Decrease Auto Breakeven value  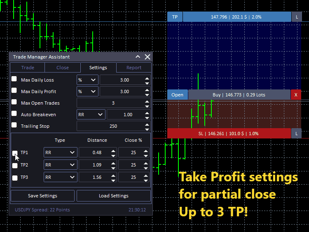pos(147,118)
